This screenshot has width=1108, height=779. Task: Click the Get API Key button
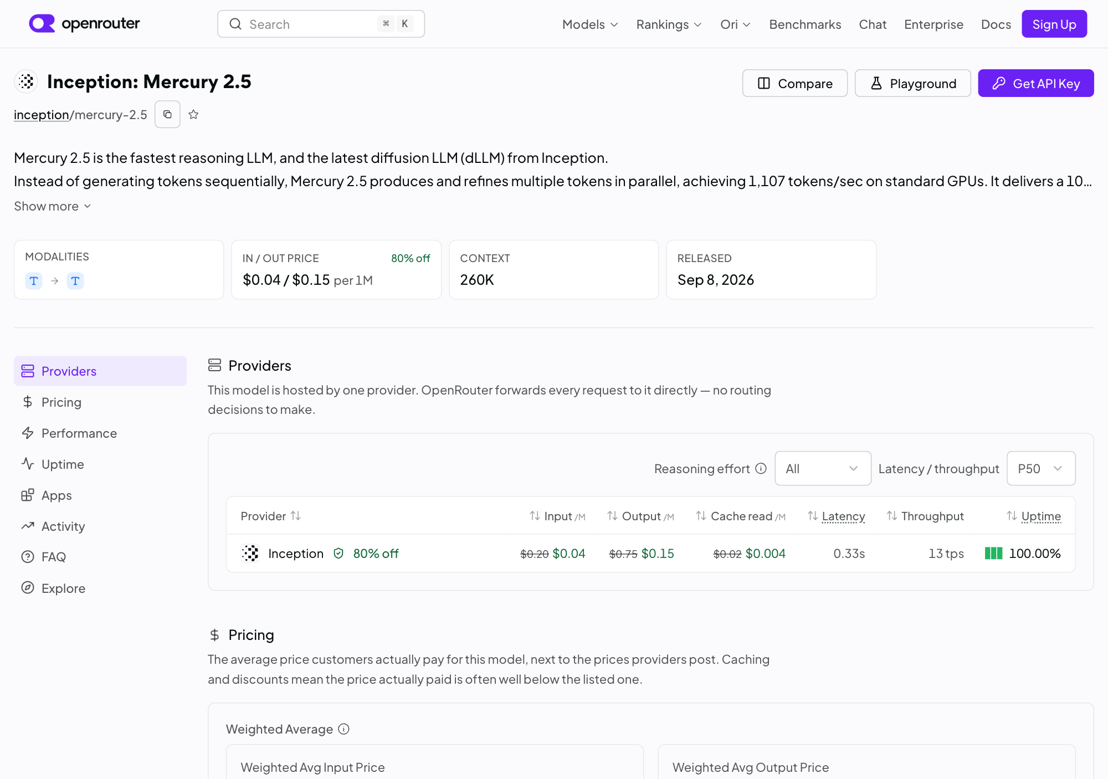coord(1035,83)
